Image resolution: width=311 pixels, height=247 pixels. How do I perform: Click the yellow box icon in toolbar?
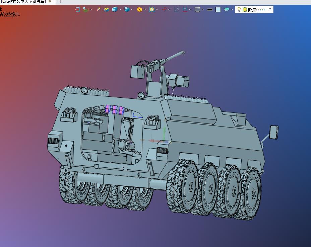[x=106, y=9]
